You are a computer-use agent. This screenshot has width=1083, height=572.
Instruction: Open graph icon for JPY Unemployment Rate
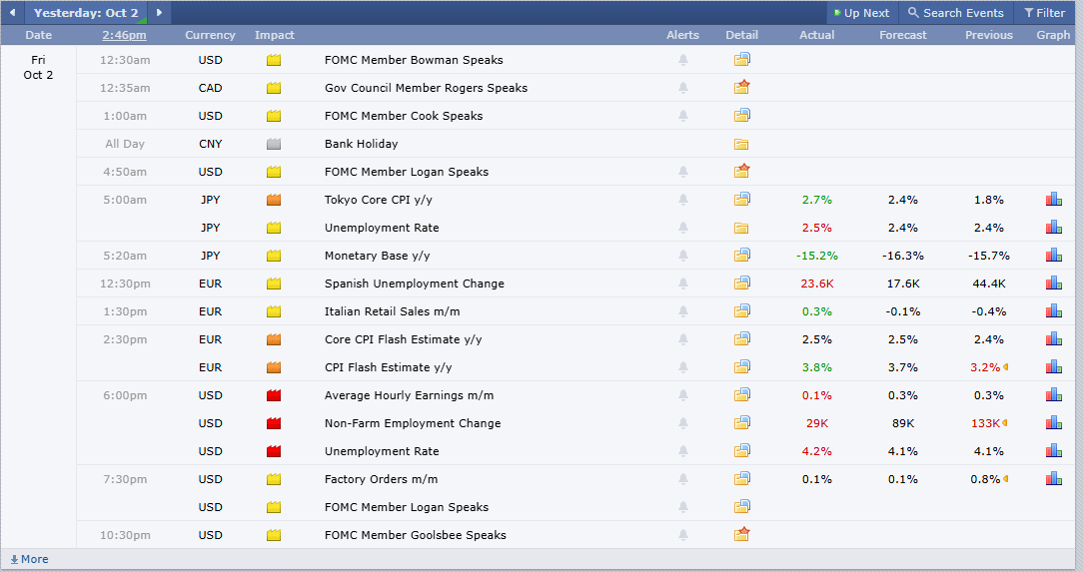click(1053, 227)
